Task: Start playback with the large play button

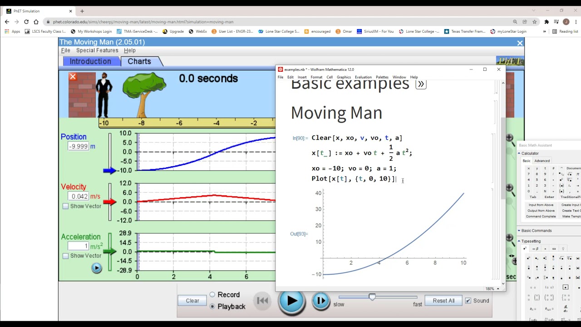Action: [292, 301]
